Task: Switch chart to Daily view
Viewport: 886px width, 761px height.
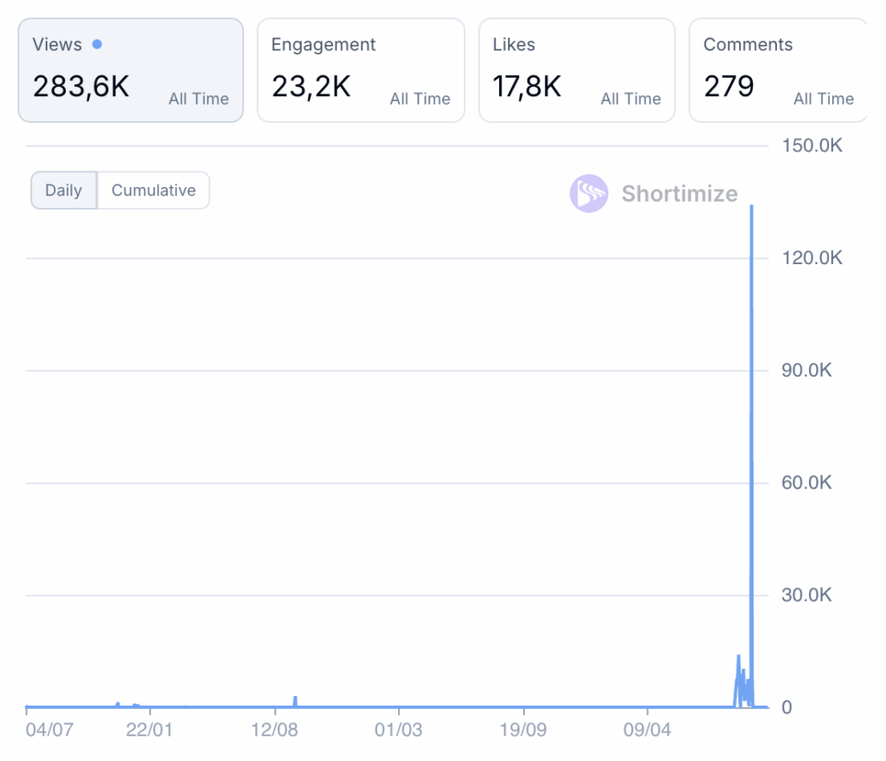Action: [63, 190]
